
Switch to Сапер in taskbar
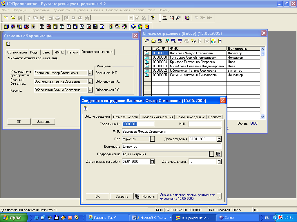click(237, 218)
